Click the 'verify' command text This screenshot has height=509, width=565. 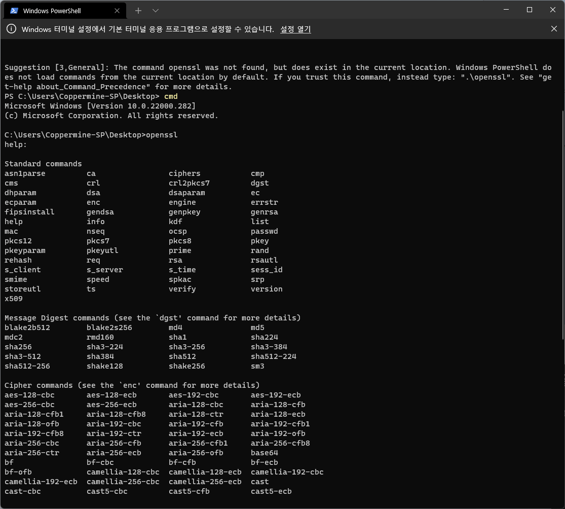[x=182, y=289]
